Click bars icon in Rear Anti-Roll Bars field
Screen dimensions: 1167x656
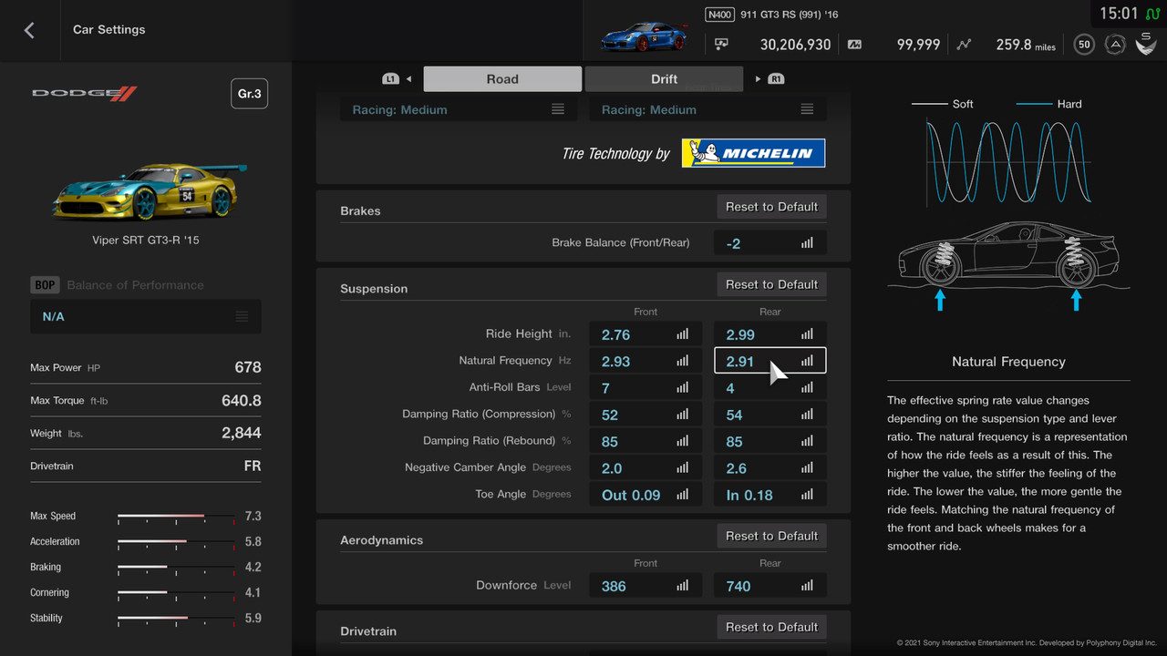(x=807, y=387)
